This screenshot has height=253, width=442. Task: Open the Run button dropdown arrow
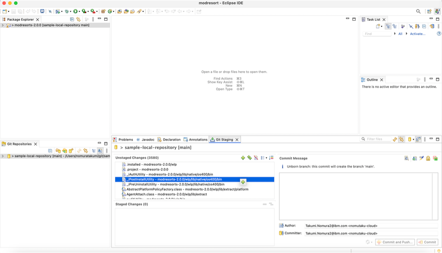79,12
